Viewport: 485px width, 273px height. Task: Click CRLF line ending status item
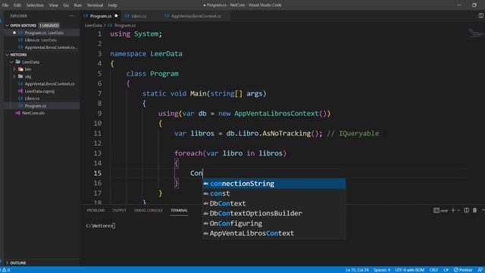pos(433,270)
